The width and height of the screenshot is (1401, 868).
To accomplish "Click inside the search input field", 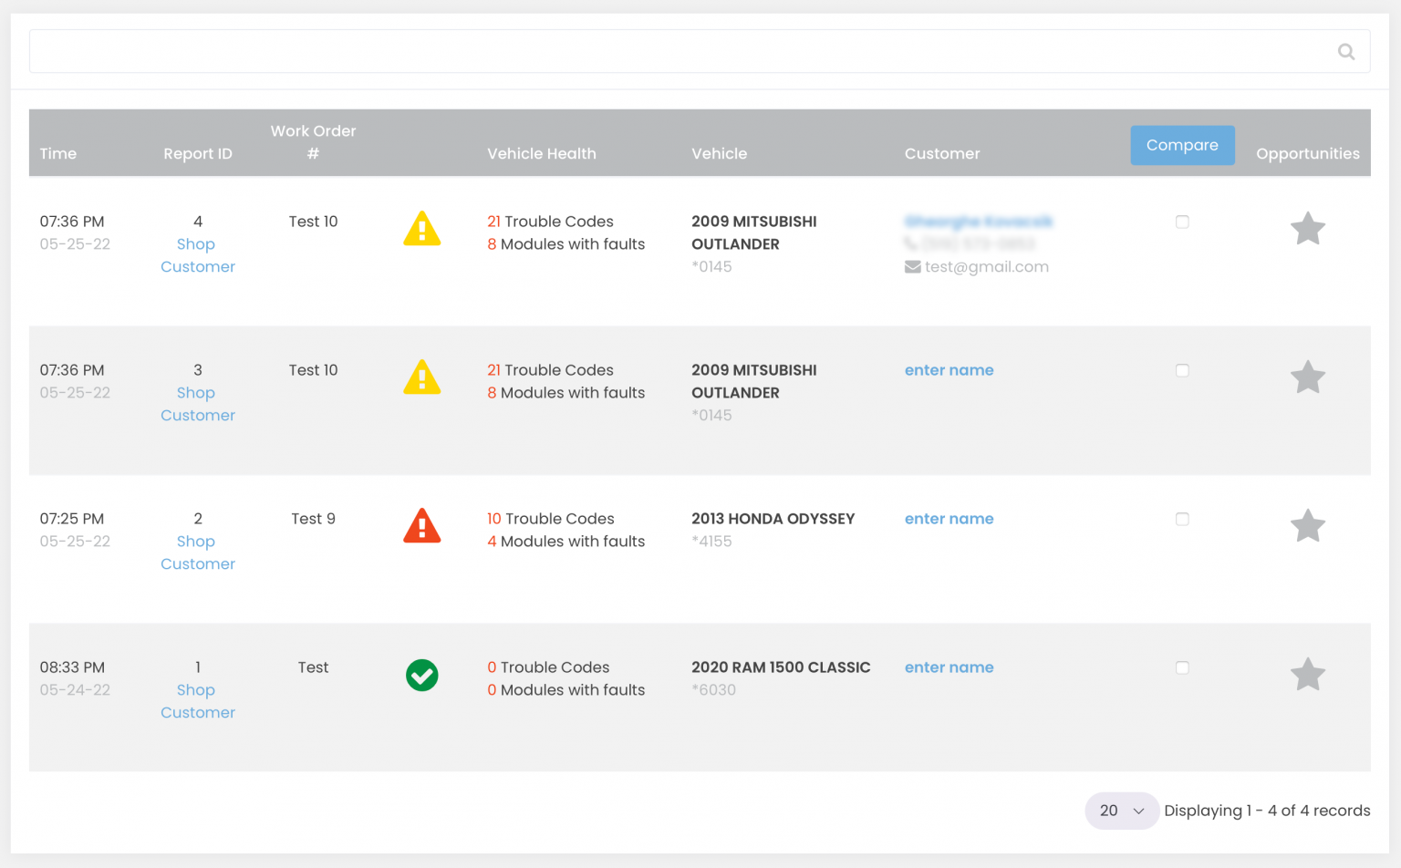I will 638,51.
